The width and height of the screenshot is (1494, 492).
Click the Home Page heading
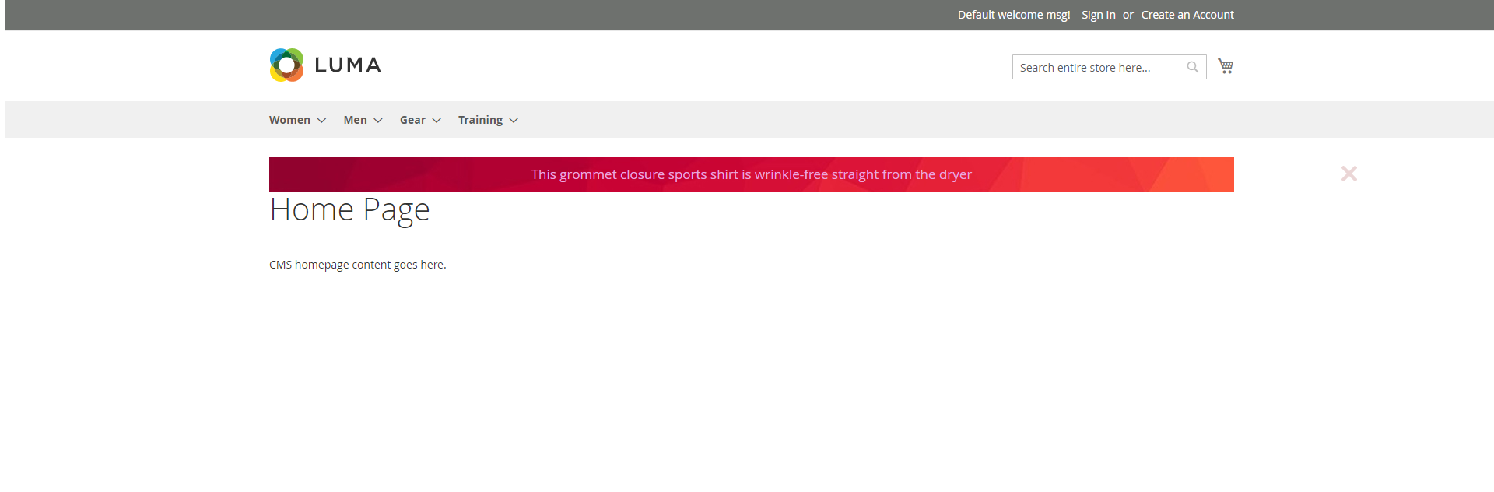tap(349, 209)
